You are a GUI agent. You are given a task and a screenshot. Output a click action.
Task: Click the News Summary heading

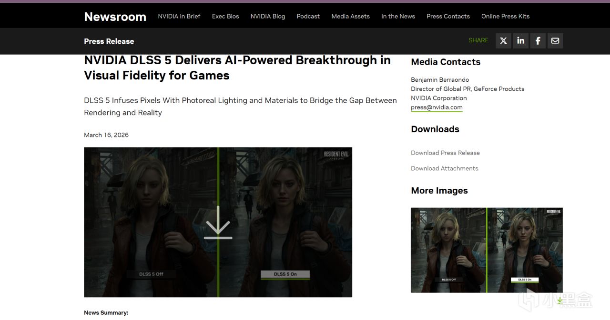106,313
